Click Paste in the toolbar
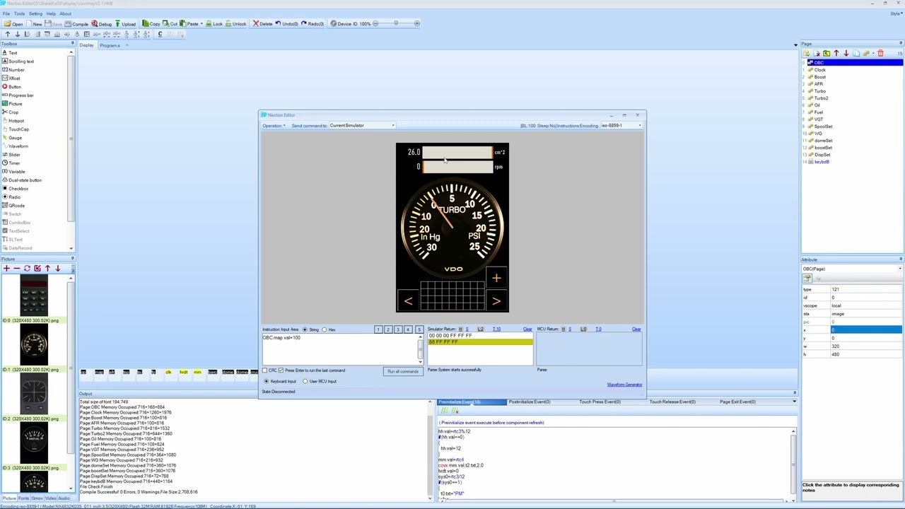 tap(189, 24)
